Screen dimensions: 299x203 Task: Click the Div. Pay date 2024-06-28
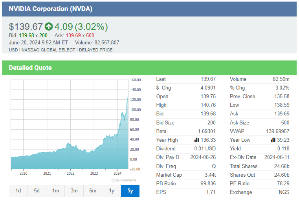(203, 157)
